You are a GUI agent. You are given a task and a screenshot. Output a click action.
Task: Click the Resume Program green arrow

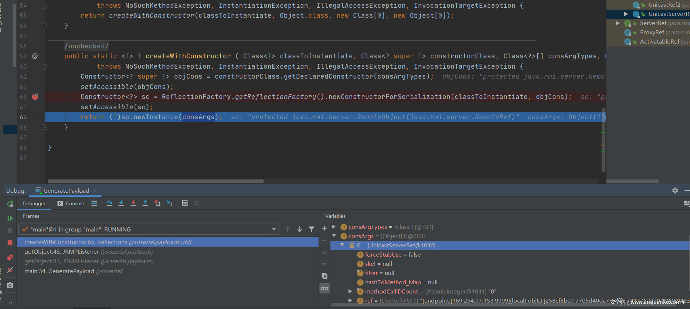click(10, 218)
